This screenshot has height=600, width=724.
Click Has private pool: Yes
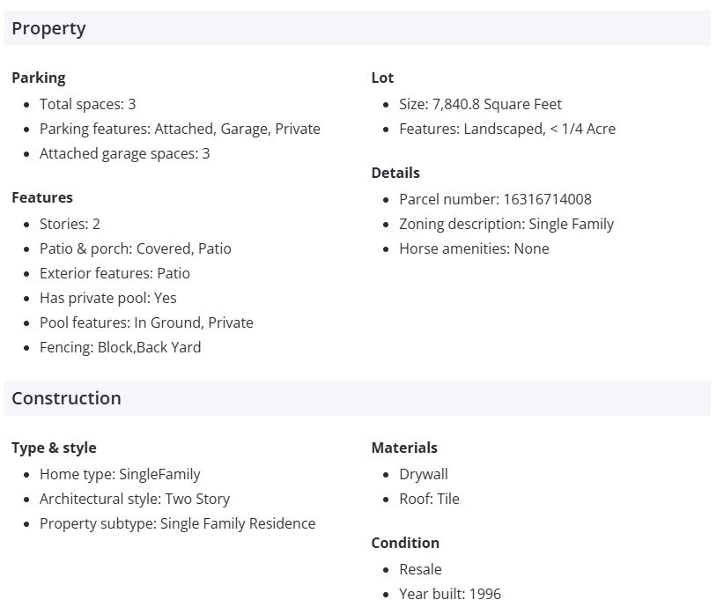point(107,298)
